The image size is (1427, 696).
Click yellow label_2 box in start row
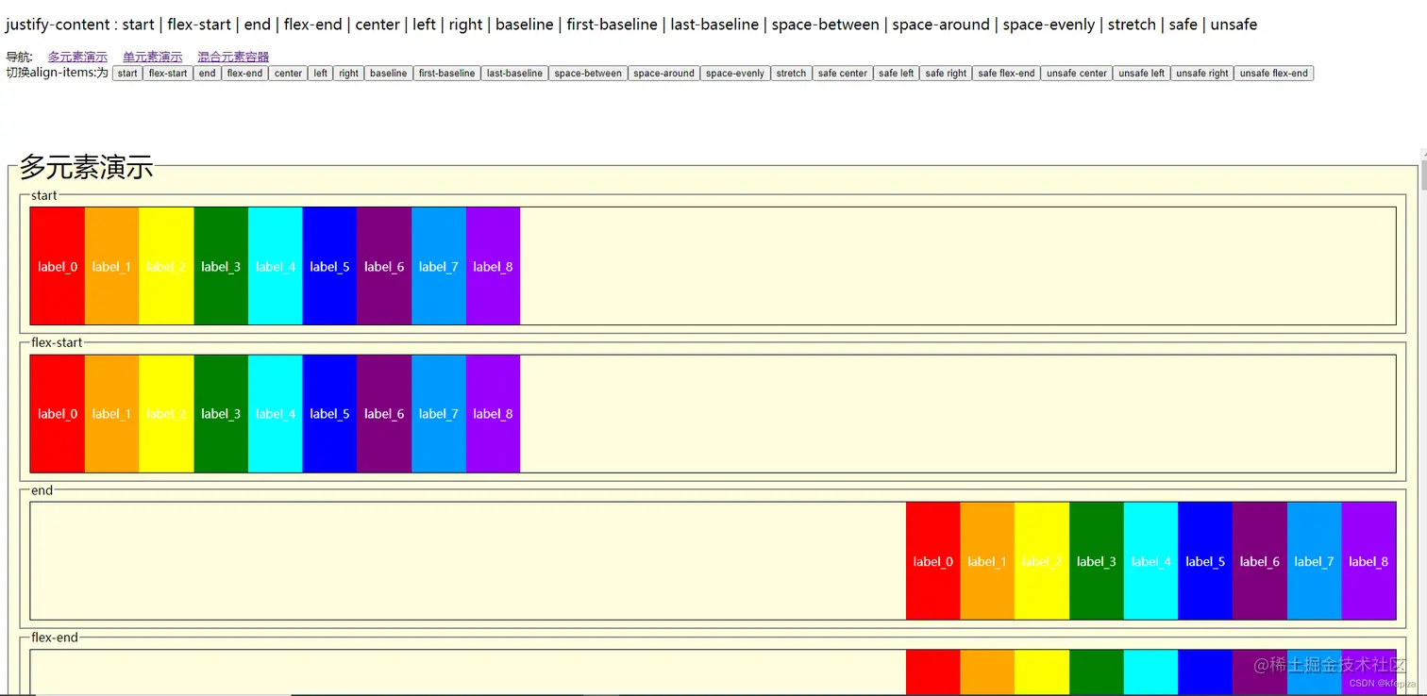pyautogui.click(x=166, y=266)
